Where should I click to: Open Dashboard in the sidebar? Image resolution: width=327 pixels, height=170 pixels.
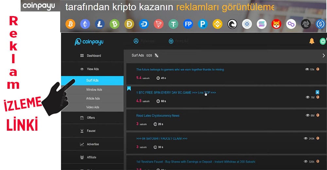pos(93,56)
